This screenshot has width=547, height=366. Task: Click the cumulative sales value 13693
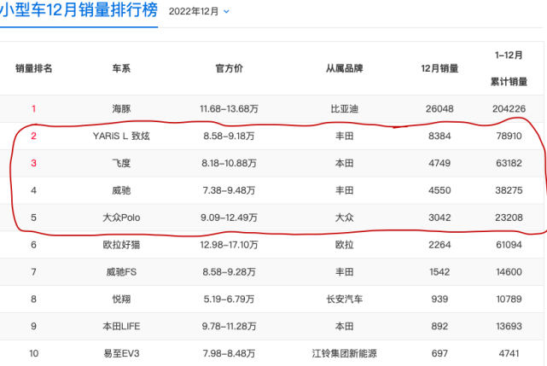click(x=509, y=326)
